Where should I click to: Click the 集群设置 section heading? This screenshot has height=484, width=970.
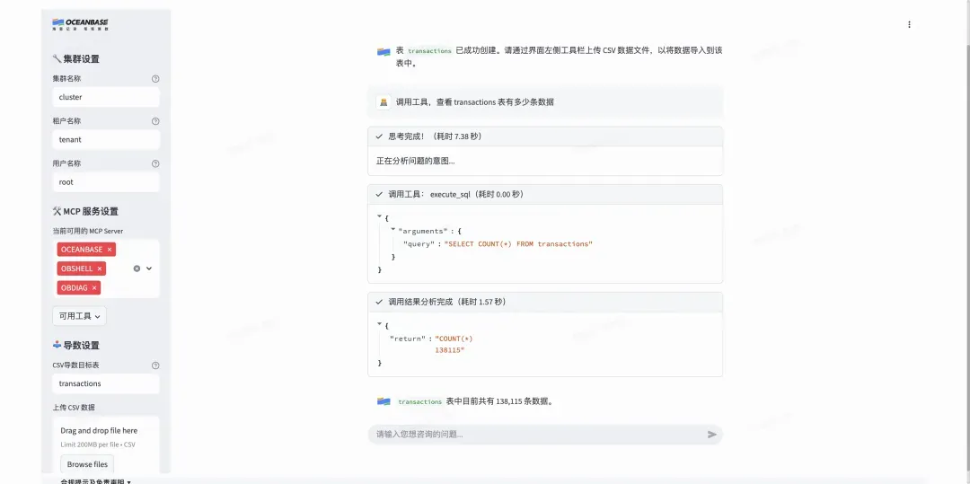pos(76,58)
